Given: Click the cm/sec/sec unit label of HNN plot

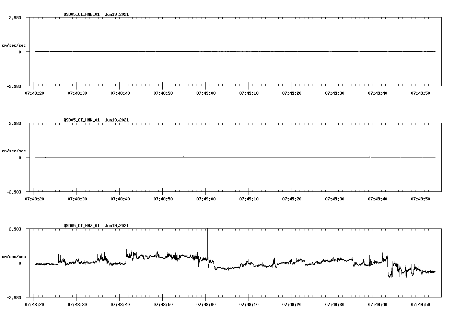Looking at the screenshot, I should coord(14,151).
